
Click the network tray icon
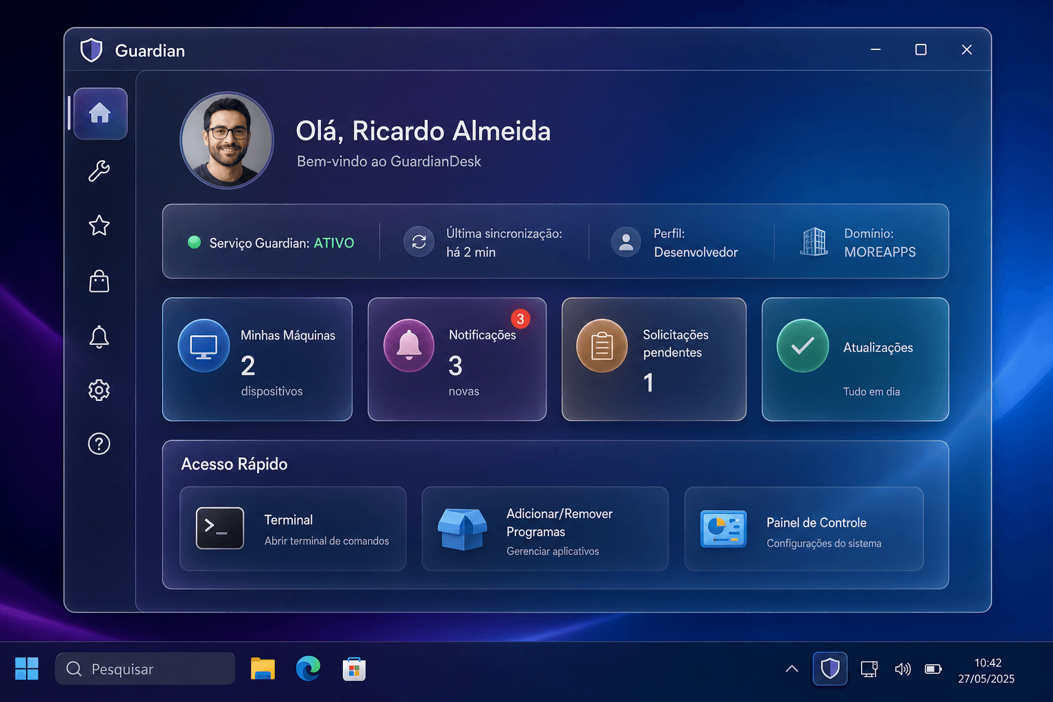pyautogui.click(x=869, y=668)
